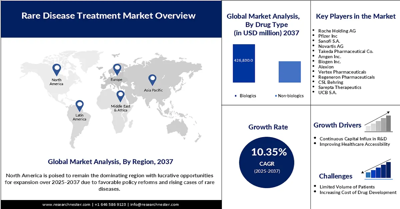Viewport: 400px width, 209px height.
Task: Select Vertex Pharmaceuticals in the players list
Action: pos(342,72)
